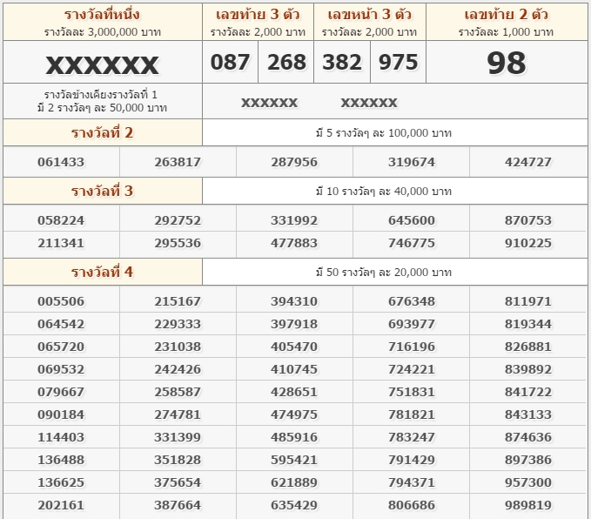Click the รางวัลที่ 4 section header
591x519 pixels.
(x=103, y=272)
